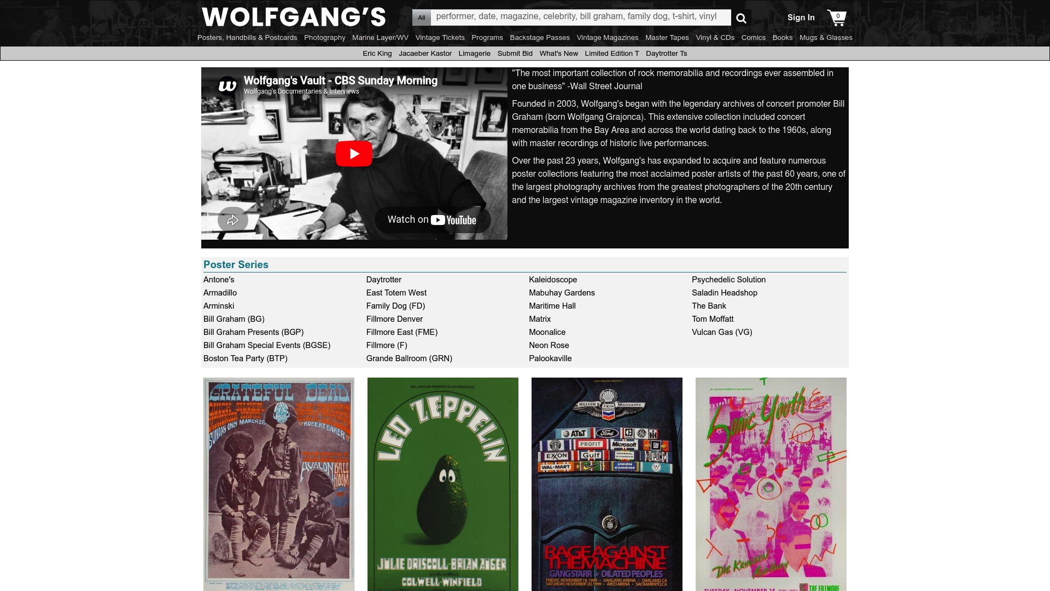Image resolution: width=1050 pixels, height=591 pixels.
Task: Select the Bill Graham (BG) poster series
Action: (x=234, y=319)
